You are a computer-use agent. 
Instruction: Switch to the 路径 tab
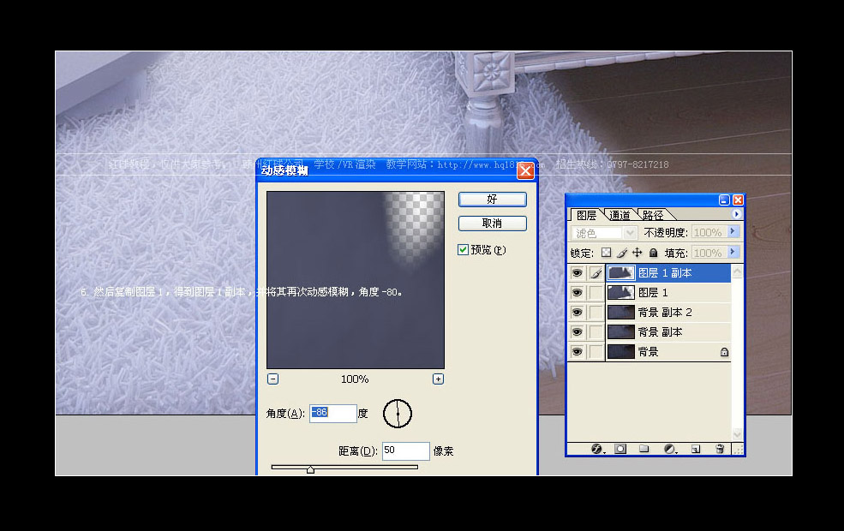[x=653, y=215]
